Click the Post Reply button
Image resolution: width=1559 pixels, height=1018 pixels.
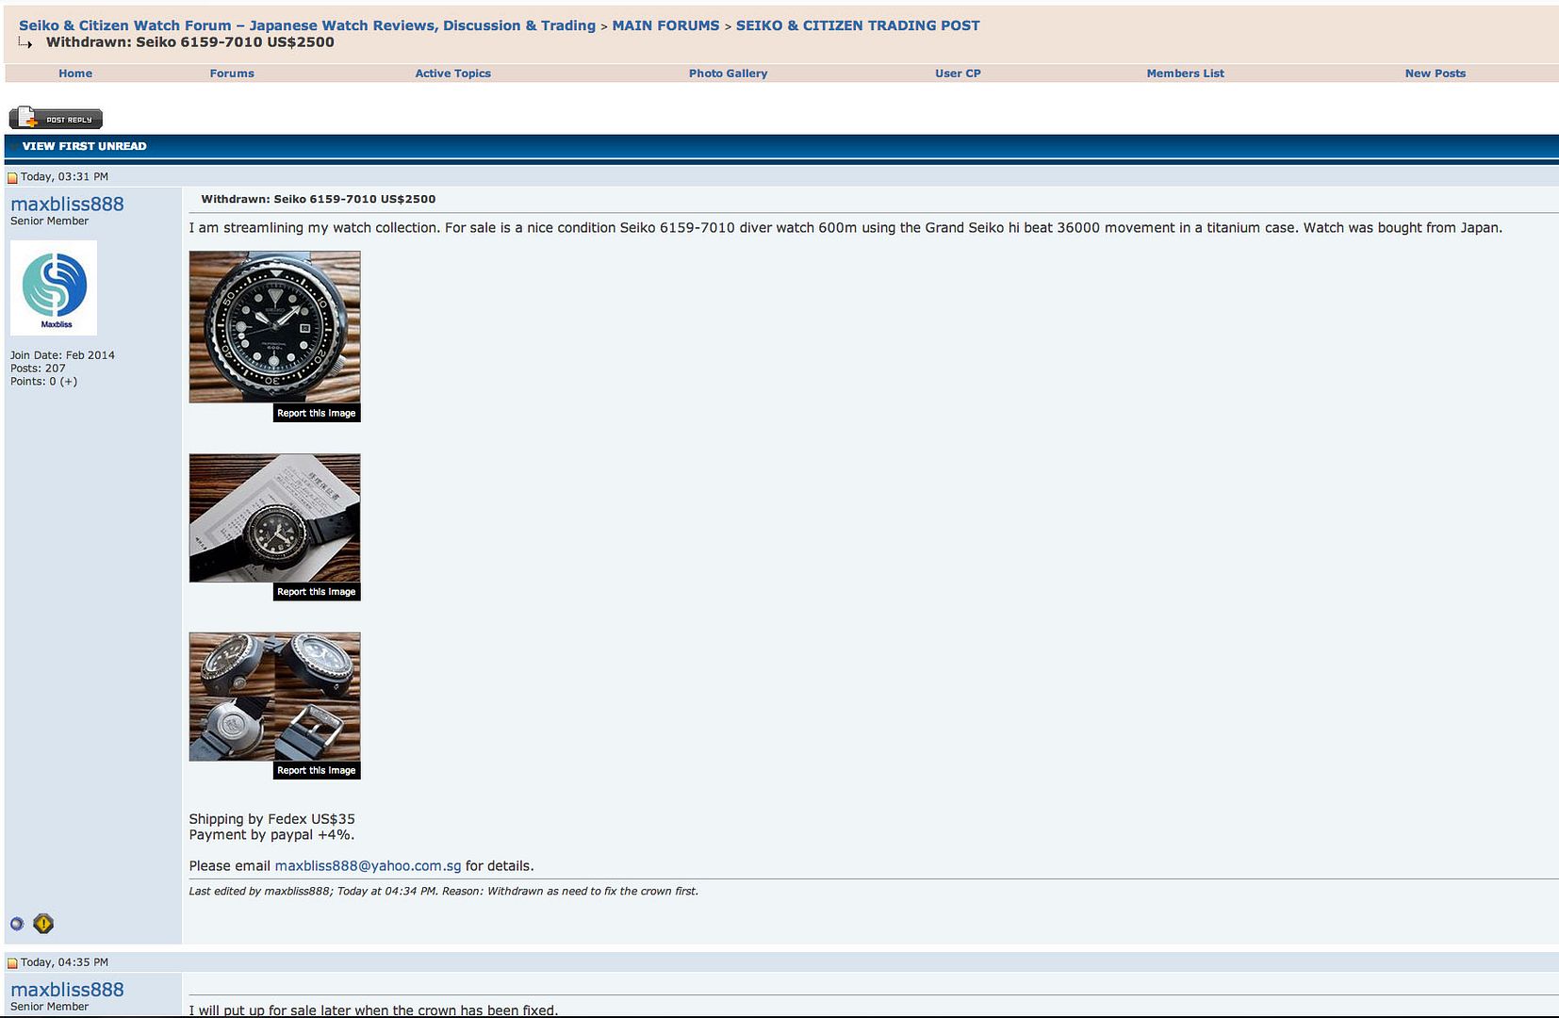56,118
